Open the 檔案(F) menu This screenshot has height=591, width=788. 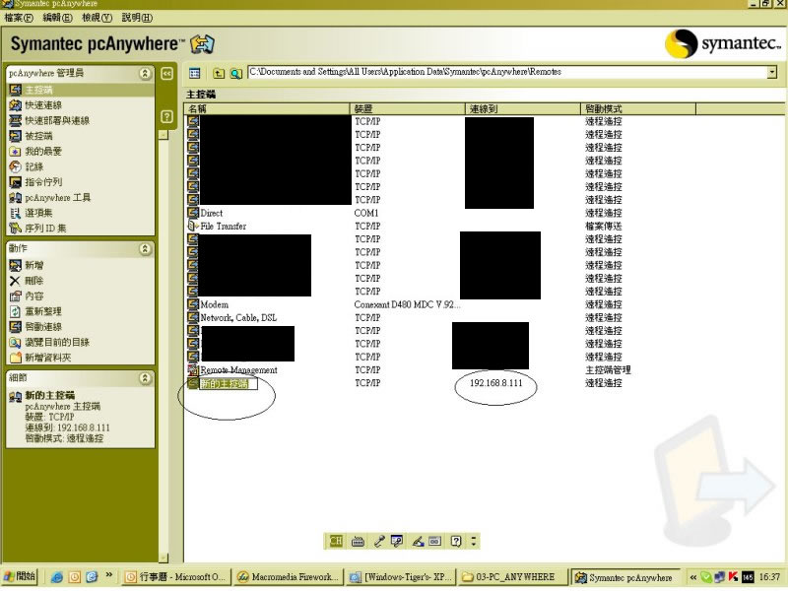click(19, 18)
